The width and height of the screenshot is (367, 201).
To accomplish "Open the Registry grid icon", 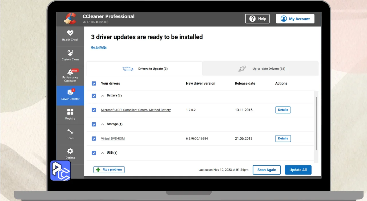I will point(70,112).
